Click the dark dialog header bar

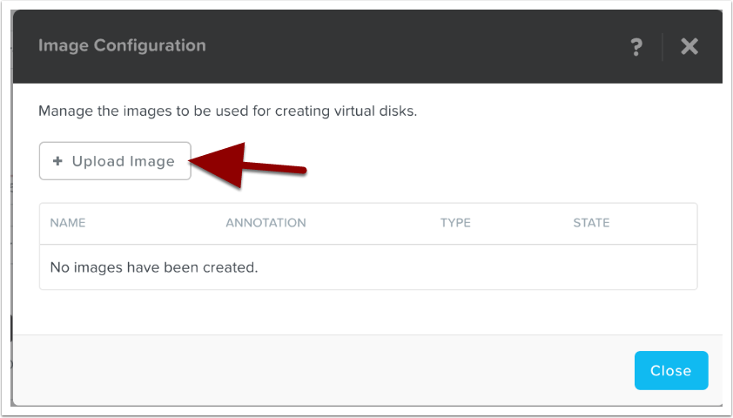[x=392, y=45]
